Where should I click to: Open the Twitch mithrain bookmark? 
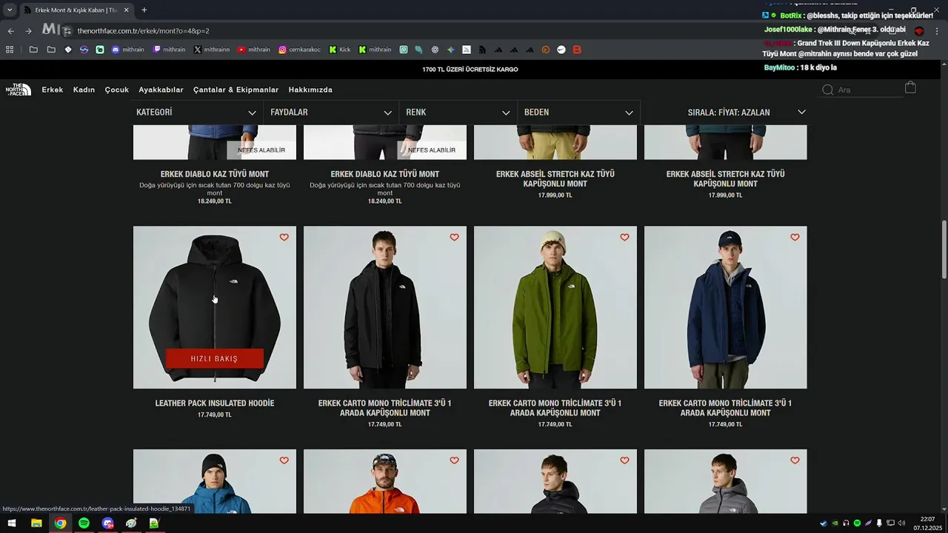[x=169, y=50]
